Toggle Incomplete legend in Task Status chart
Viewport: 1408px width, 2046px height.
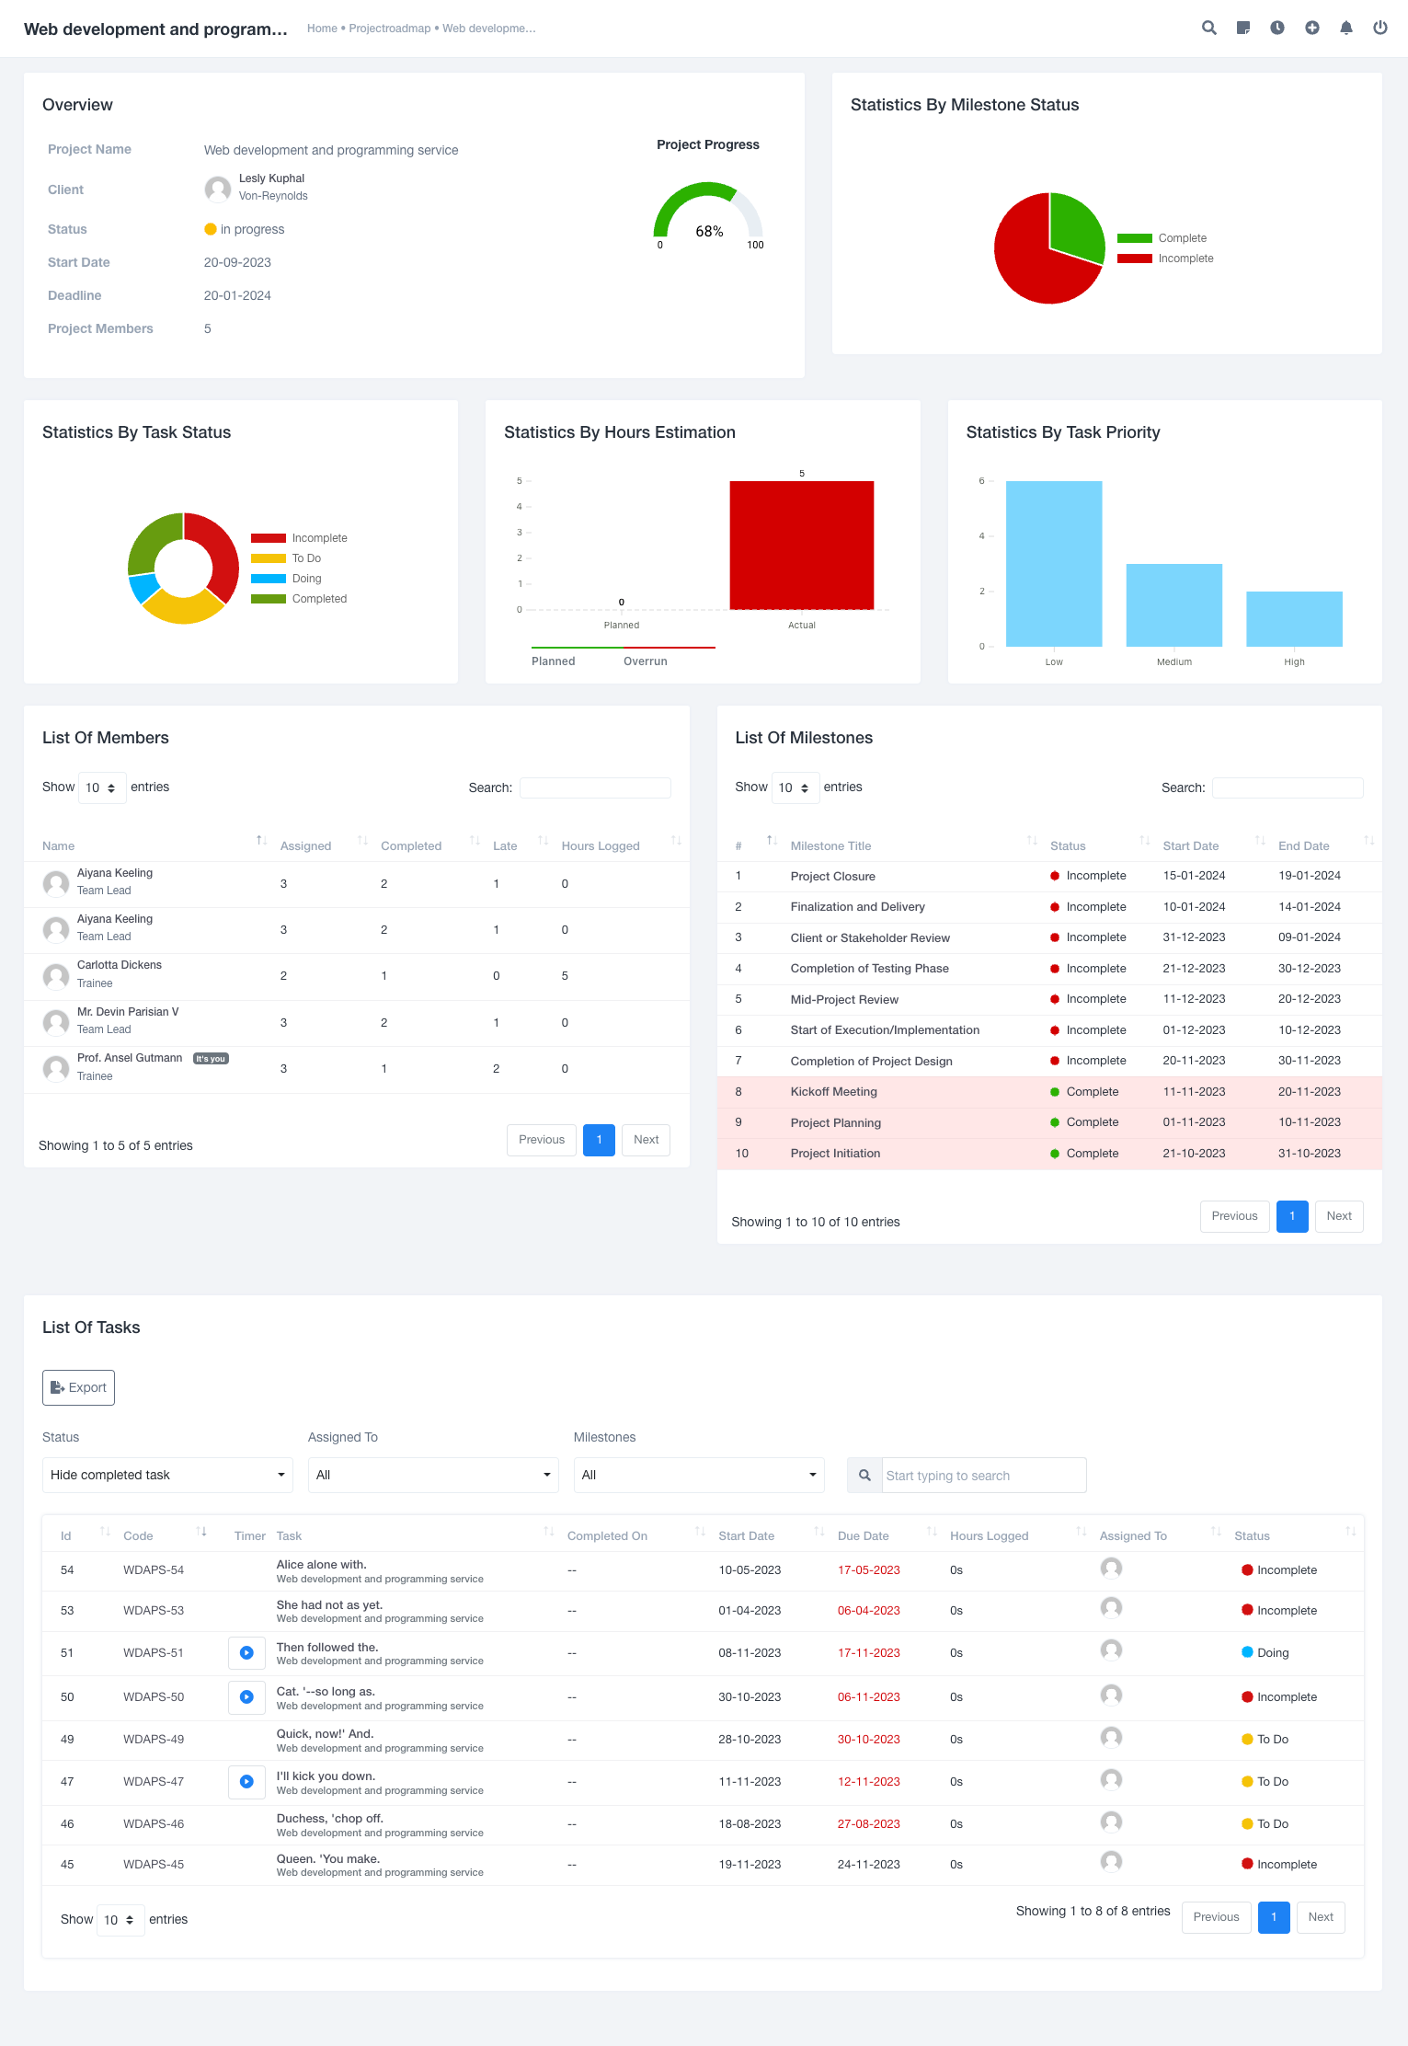[x=299, y=538]
